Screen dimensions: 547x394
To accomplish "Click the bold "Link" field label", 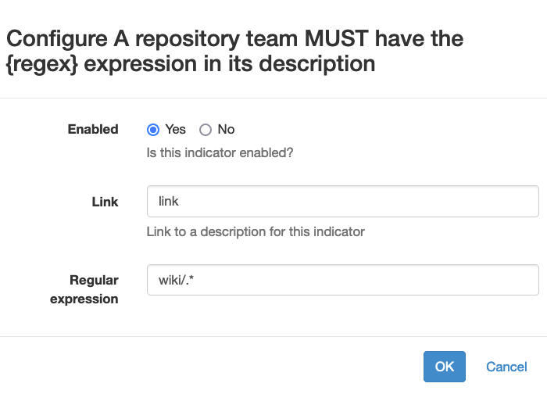I will point(105,202).
